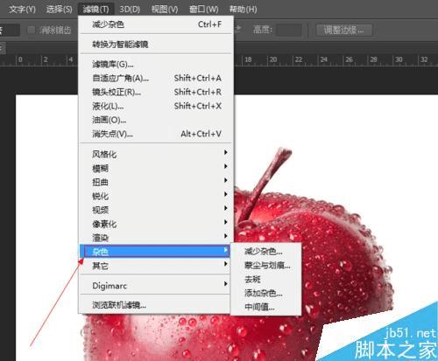Expand the 风格化 submenu
This screenshot has width=438, height=361.
(156, 154)
